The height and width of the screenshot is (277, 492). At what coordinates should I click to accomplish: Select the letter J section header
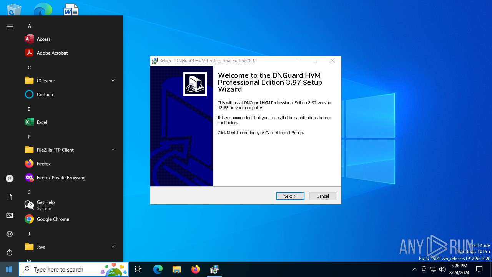pos(29,234)
